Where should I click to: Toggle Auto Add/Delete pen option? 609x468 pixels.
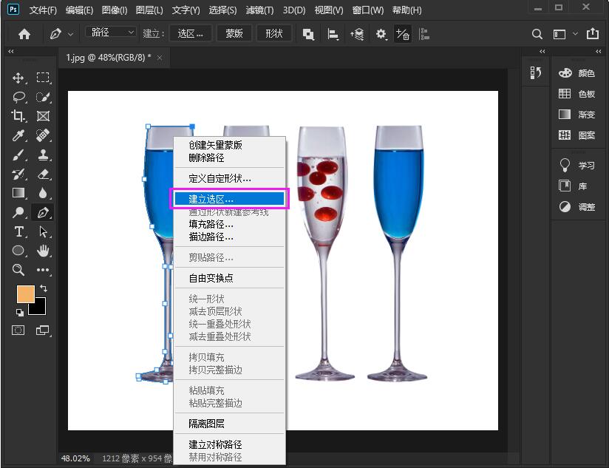(402, 34)
